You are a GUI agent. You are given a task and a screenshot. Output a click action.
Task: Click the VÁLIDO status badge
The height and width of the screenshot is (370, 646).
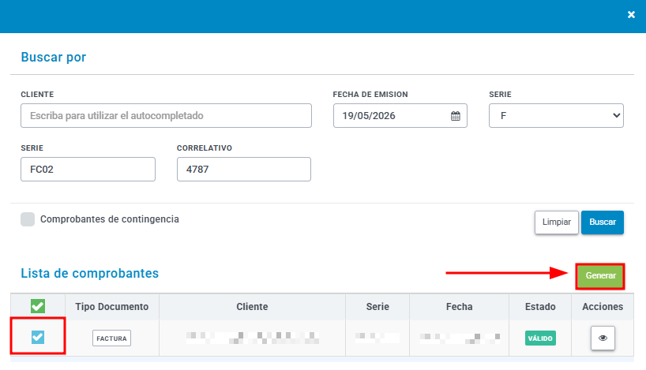click(x=540, y=338)
